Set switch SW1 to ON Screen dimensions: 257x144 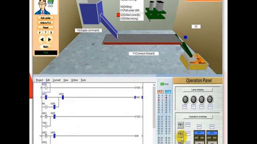202,138
